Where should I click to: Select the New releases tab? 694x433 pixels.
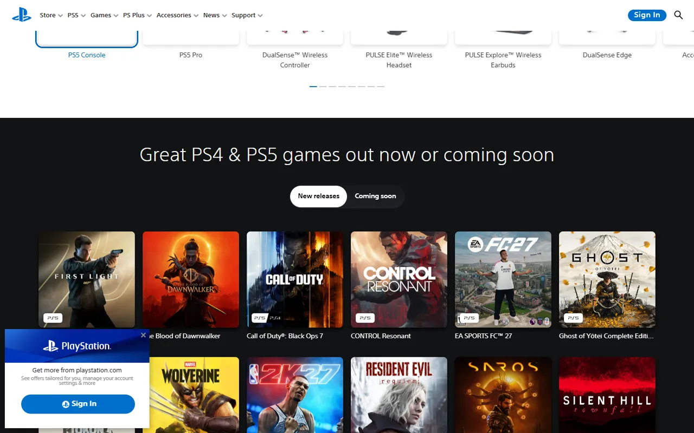(318, 196)
